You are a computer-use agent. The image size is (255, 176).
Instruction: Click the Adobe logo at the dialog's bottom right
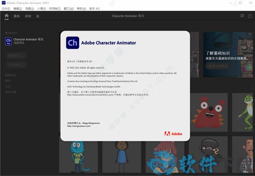pos(173,134)
